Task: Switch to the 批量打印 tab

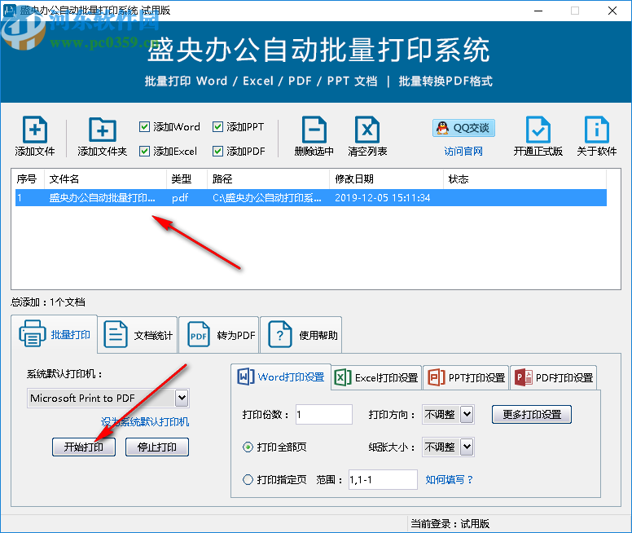Action: coord(55,334)
